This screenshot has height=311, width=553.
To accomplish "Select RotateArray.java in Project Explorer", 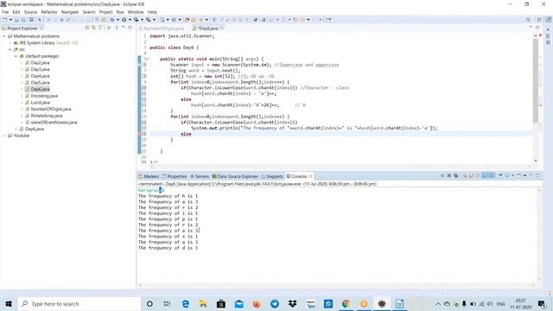I will click(x=46, y=116).
